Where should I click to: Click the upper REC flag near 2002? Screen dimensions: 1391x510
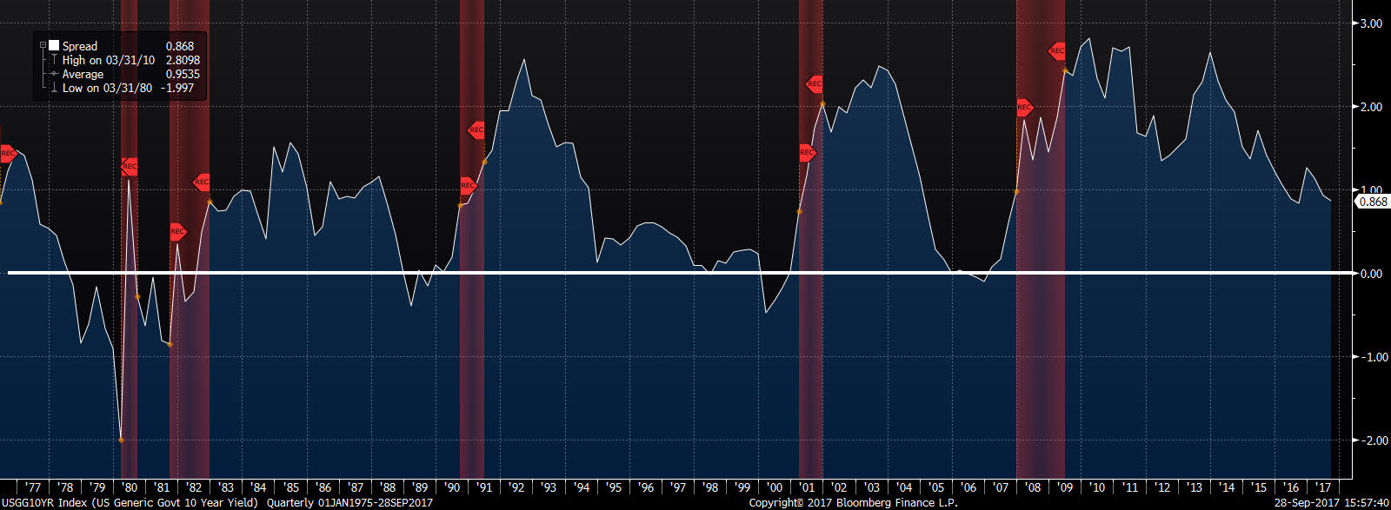coord(814,83)
